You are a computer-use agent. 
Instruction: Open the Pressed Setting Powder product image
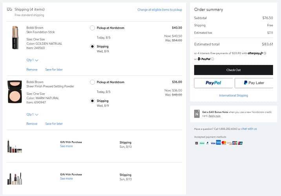point(15,92)
